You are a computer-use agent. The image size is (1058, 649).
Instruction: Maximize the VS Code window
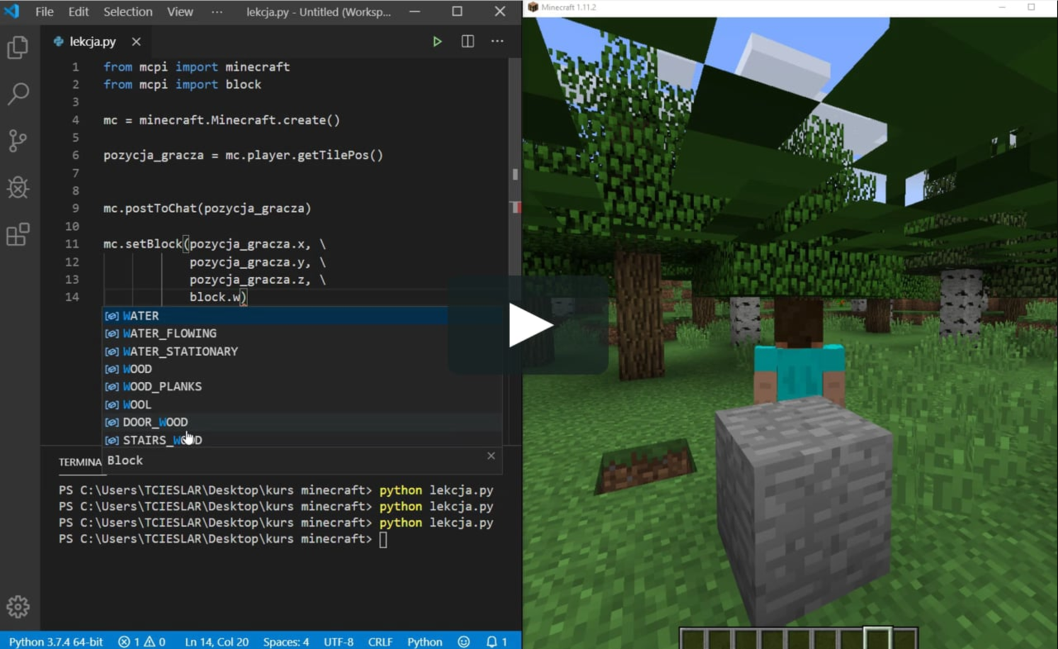click(x=457, y=11)
